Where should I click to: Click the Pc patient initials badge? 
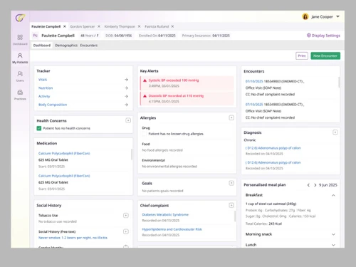pos(35,36)
